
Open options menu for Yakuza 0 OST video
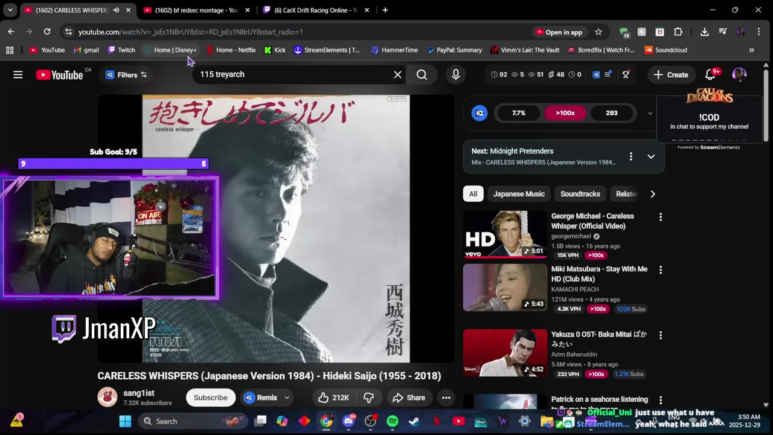coord(660,335)
